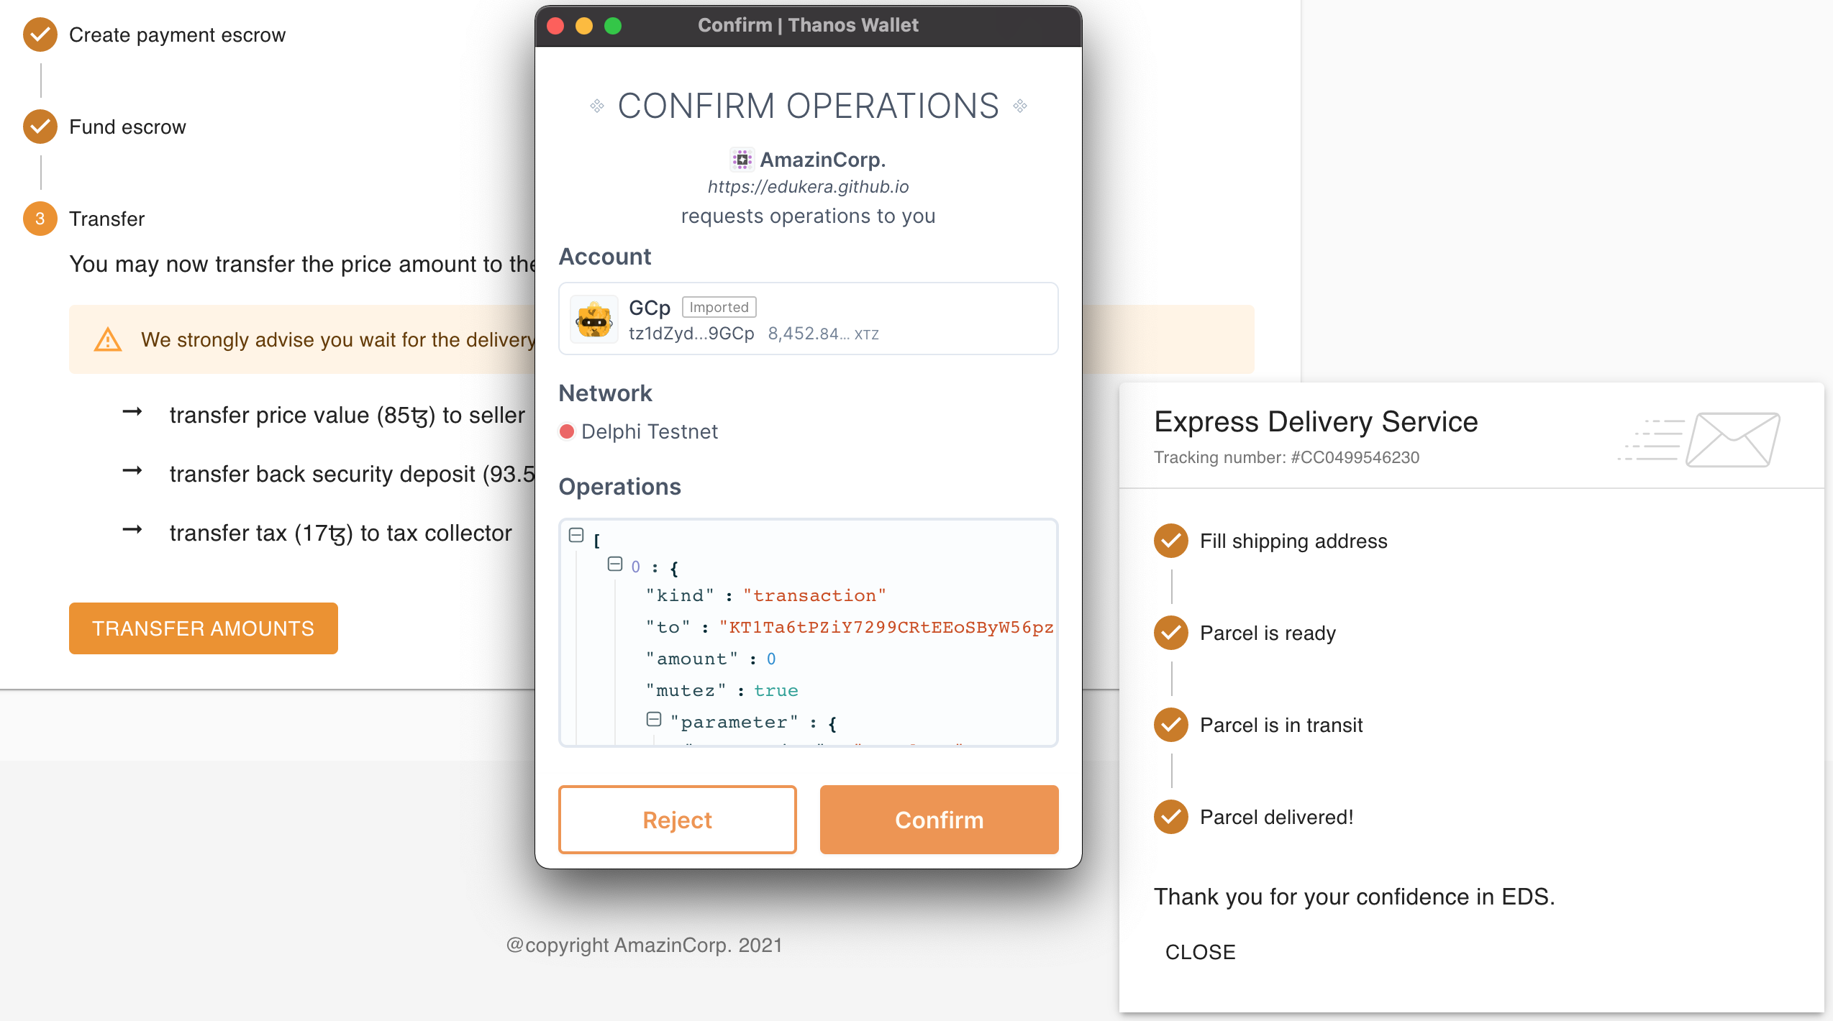1833x1021 pixels.
Task: Click the Transfer step number 3 icon
Action: [40, 219]
